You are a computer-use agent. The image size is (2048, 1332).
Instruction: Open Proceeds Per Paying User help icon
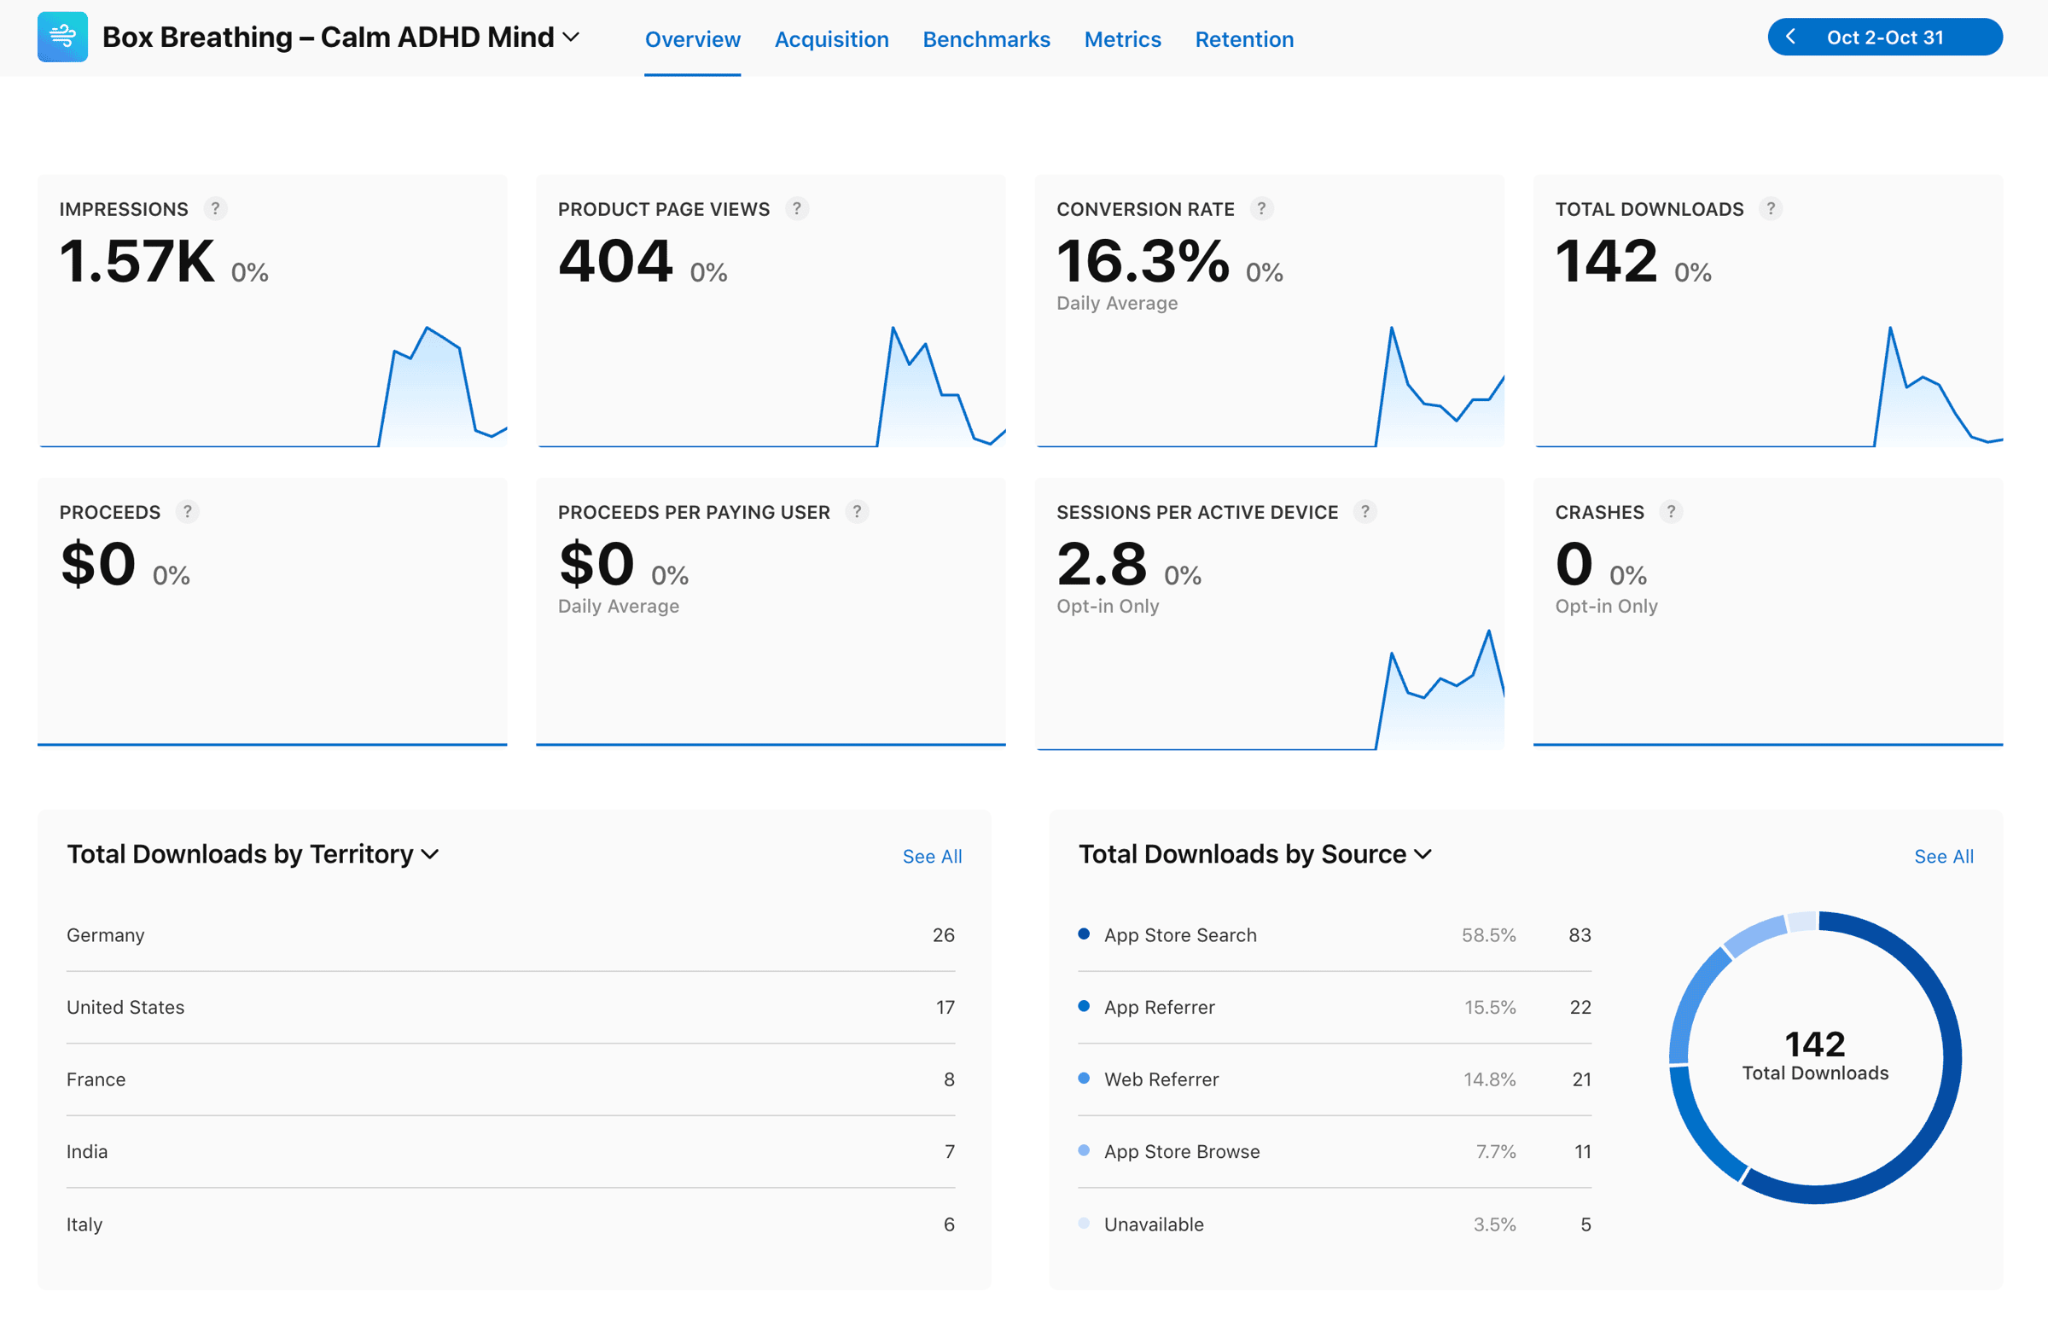coord(856,512)
